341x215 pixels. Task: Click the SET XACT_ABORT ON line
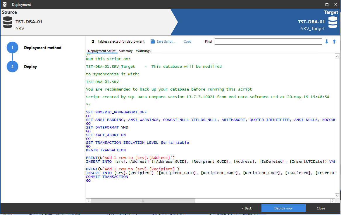click(x=106, y=135)
